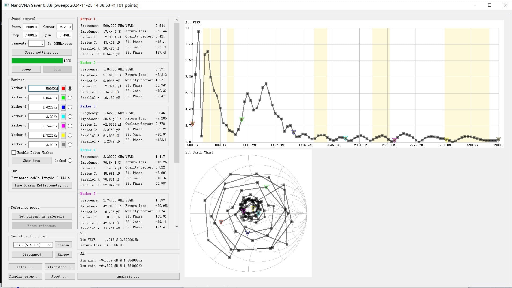This screenshot has height=288, width=512.
Task: Start a new sweep with Sweep button
Action: (26, 69)
